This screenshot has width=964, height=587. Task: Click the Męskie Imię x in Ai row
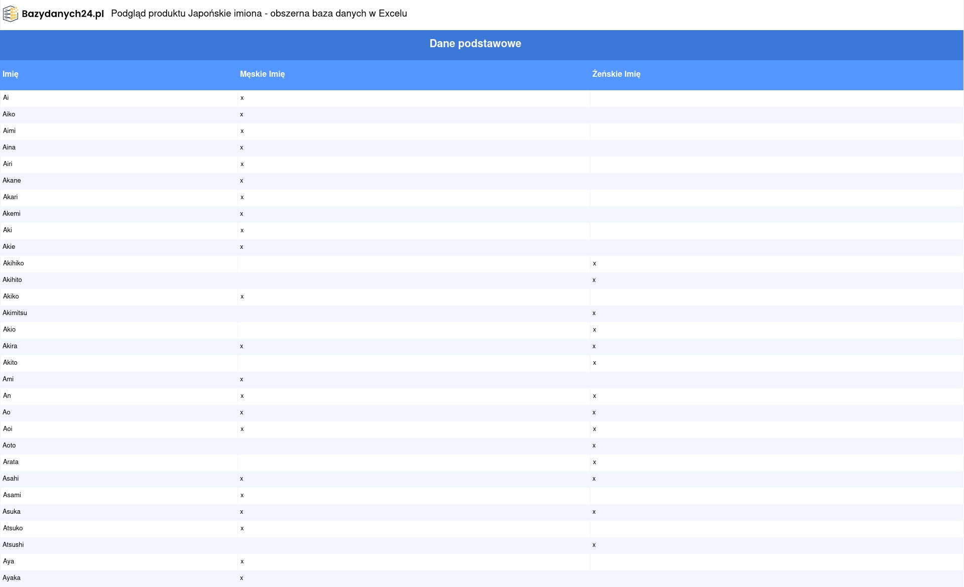click(242, 98)
